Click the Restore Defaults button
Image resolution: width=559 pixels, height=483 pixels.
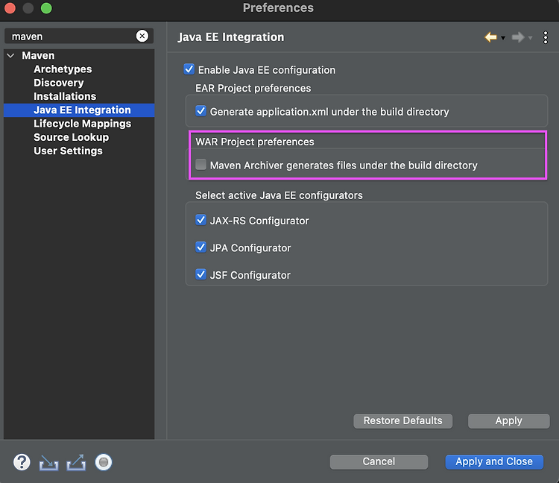coord(402,421)
